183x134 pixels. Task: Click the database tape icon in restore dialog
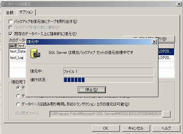(35, 54)
